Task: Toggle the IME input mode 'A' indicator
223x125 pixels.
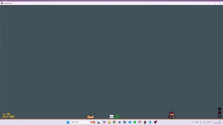Action: coord(204,122)
